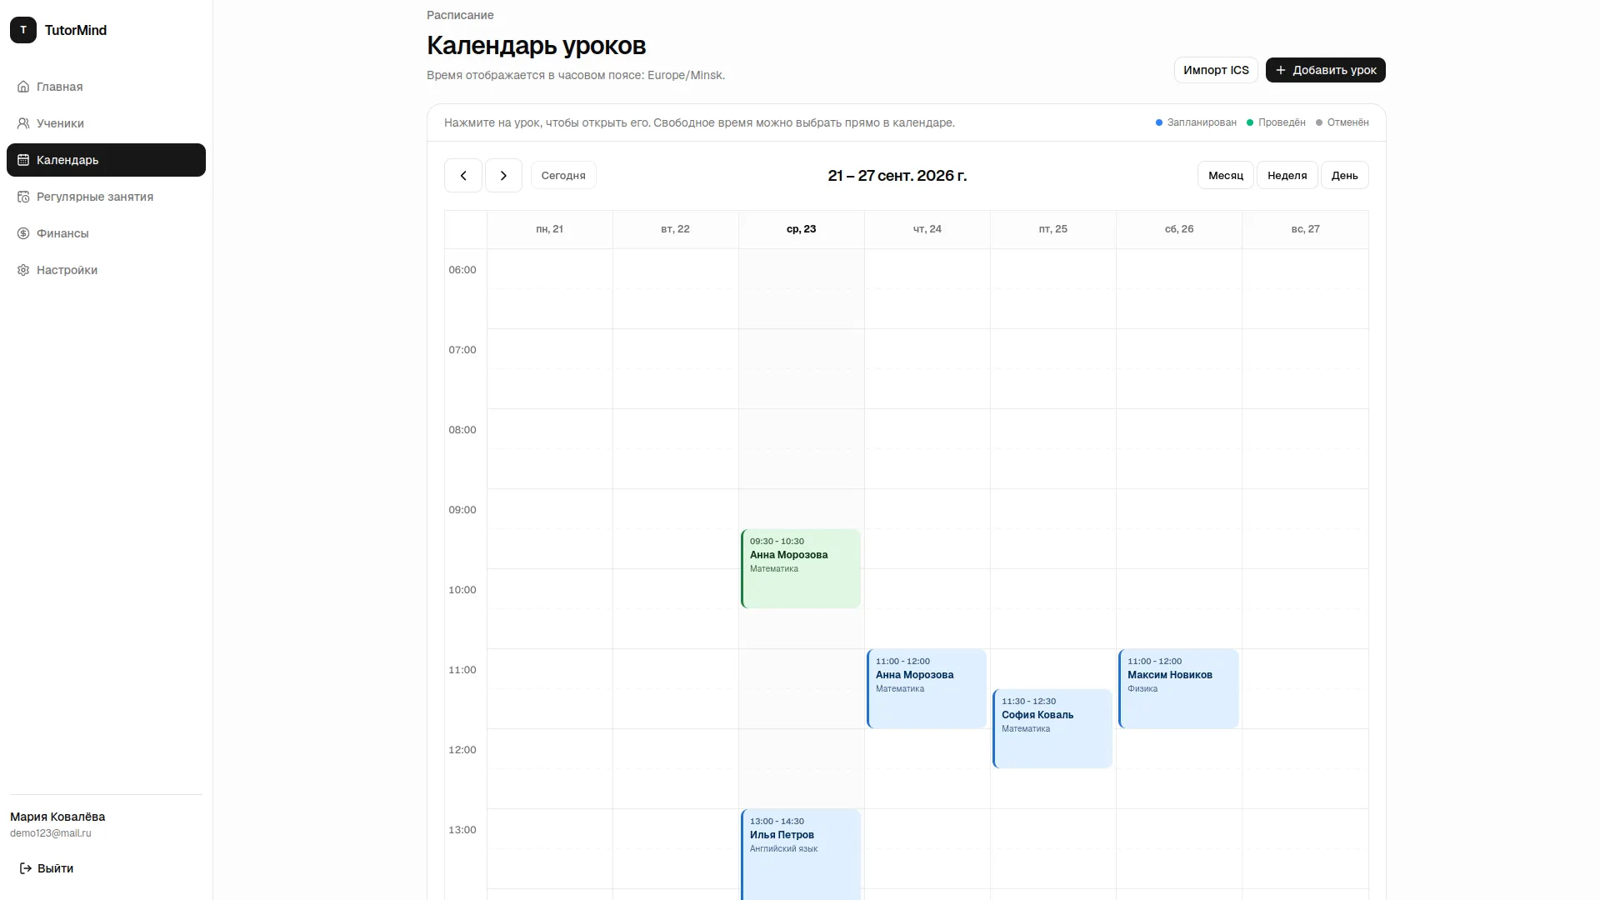Click the user name Мария Ковалёва
This screenshot has width=1600, height=900.
(x=57, y=817)
